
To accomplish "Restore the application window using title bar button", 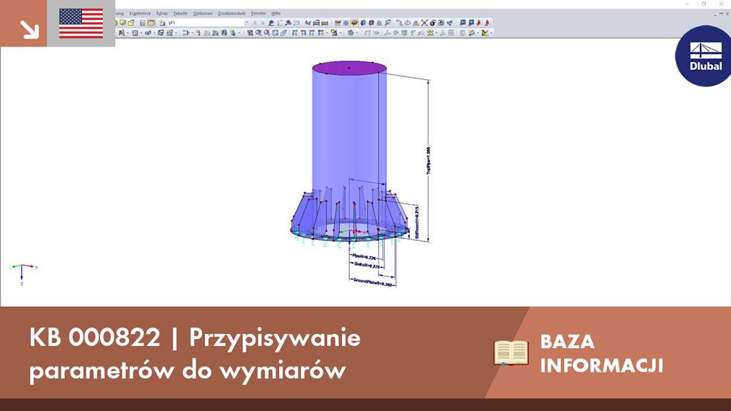I will tap(704, 4).
